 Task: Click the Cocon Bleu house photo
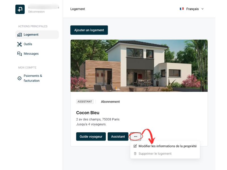click(139, 66)
